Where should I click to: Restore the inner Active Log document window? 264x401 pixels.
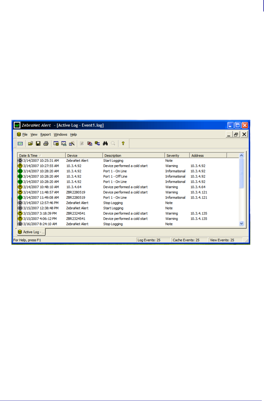[x=236, y=134]
